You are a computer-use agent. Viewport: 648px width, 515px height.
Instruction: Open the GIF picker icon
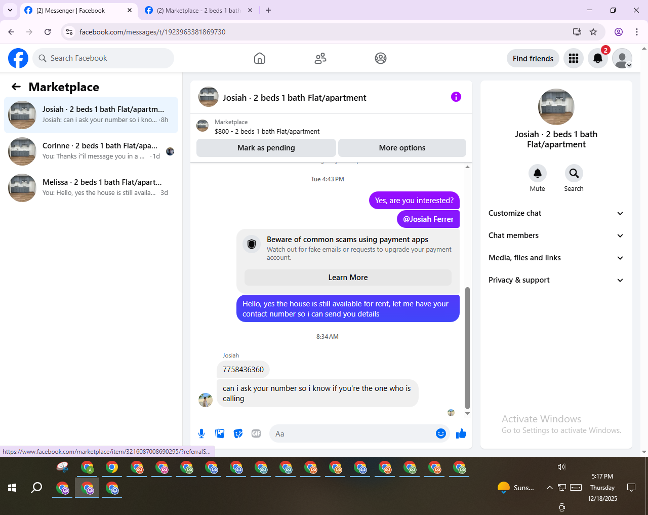[256, 433]
